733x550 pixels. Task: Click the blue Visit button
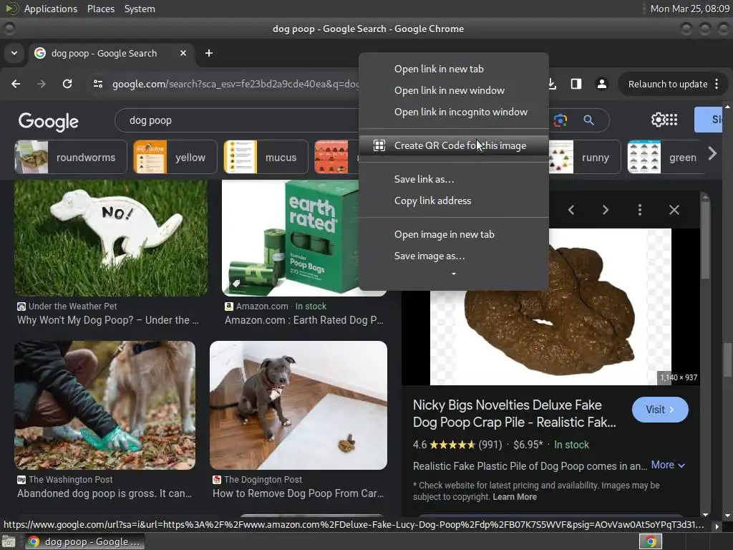tap(660, 410)
